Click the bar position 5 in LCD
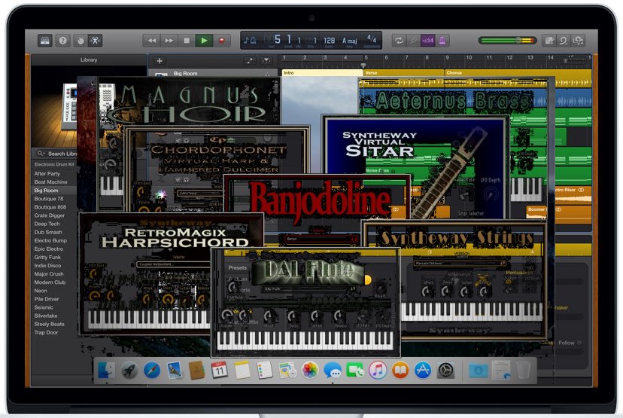 pyautogui.click(x=278, y=39)
